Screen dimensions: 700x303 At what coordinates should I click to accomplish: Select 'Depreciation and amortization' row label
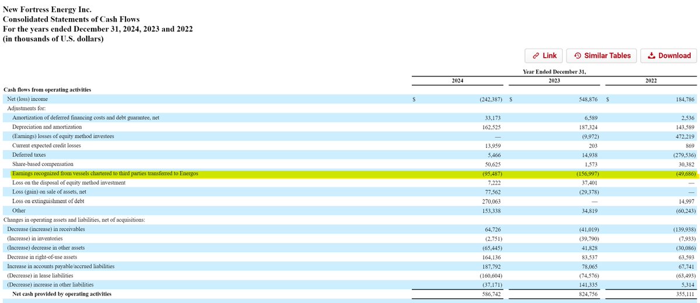tap(47, 127)
